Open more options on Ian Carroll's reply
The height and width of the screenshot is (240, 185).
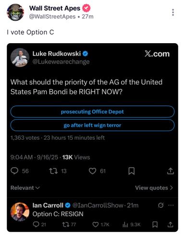(171, 205)
